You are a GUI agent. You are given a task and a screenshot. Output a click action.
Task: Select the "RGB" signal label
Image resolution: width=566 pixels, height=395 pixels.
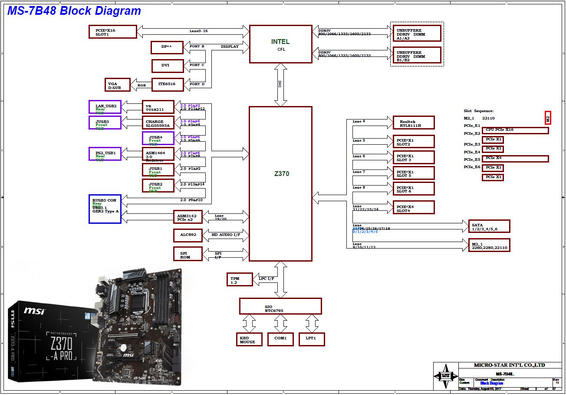pyautogui.click(x=141, y=86)
